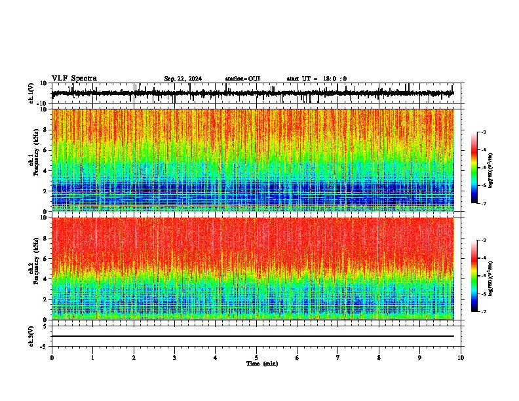519x401 pixels.
Task: Click the "8" kHz tick on ch.2 spectrogram
Action: click(45, 239)
